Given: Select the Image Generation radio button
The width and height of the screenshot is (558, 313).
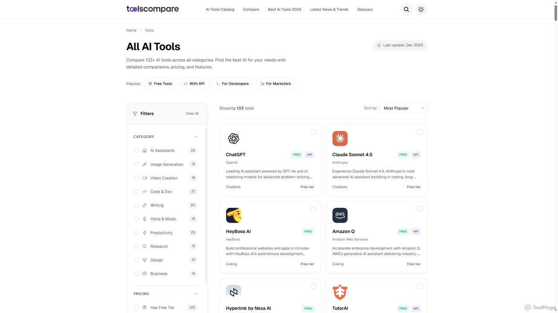Looking at the screenshot, I should [136, 164].
